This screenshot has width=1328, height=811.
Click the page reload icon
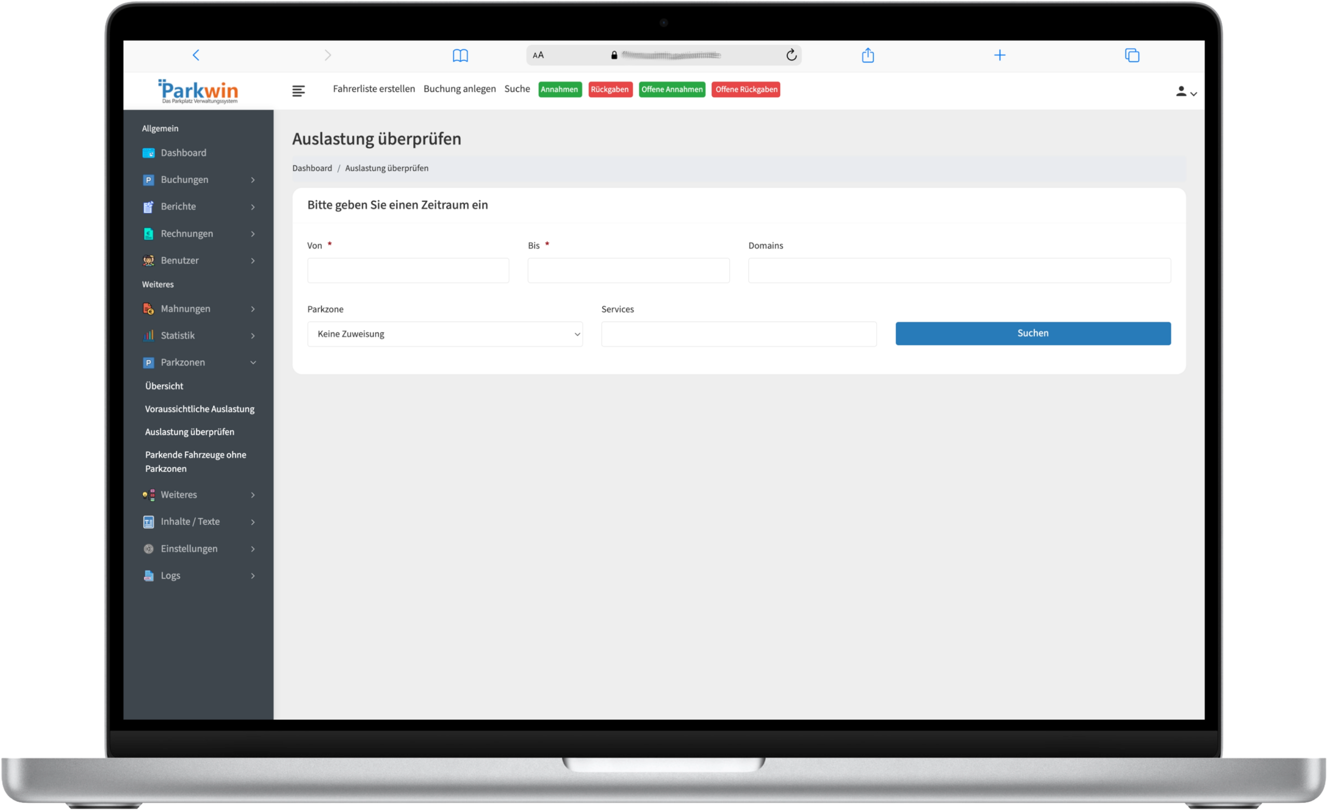pos(791,55)
